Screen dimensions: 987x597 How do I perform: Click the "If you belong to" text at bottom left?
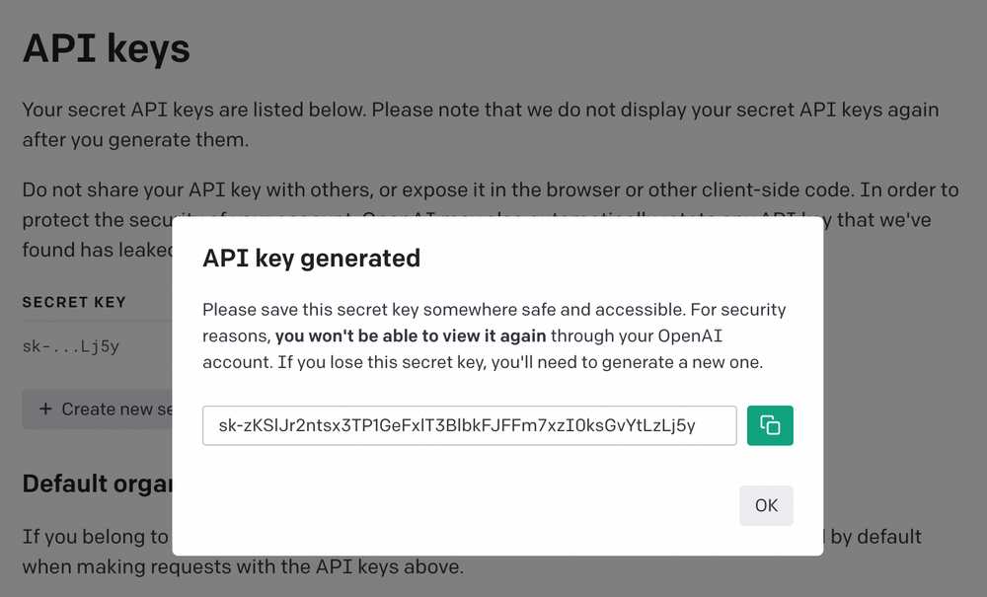(x=95, y=537)
